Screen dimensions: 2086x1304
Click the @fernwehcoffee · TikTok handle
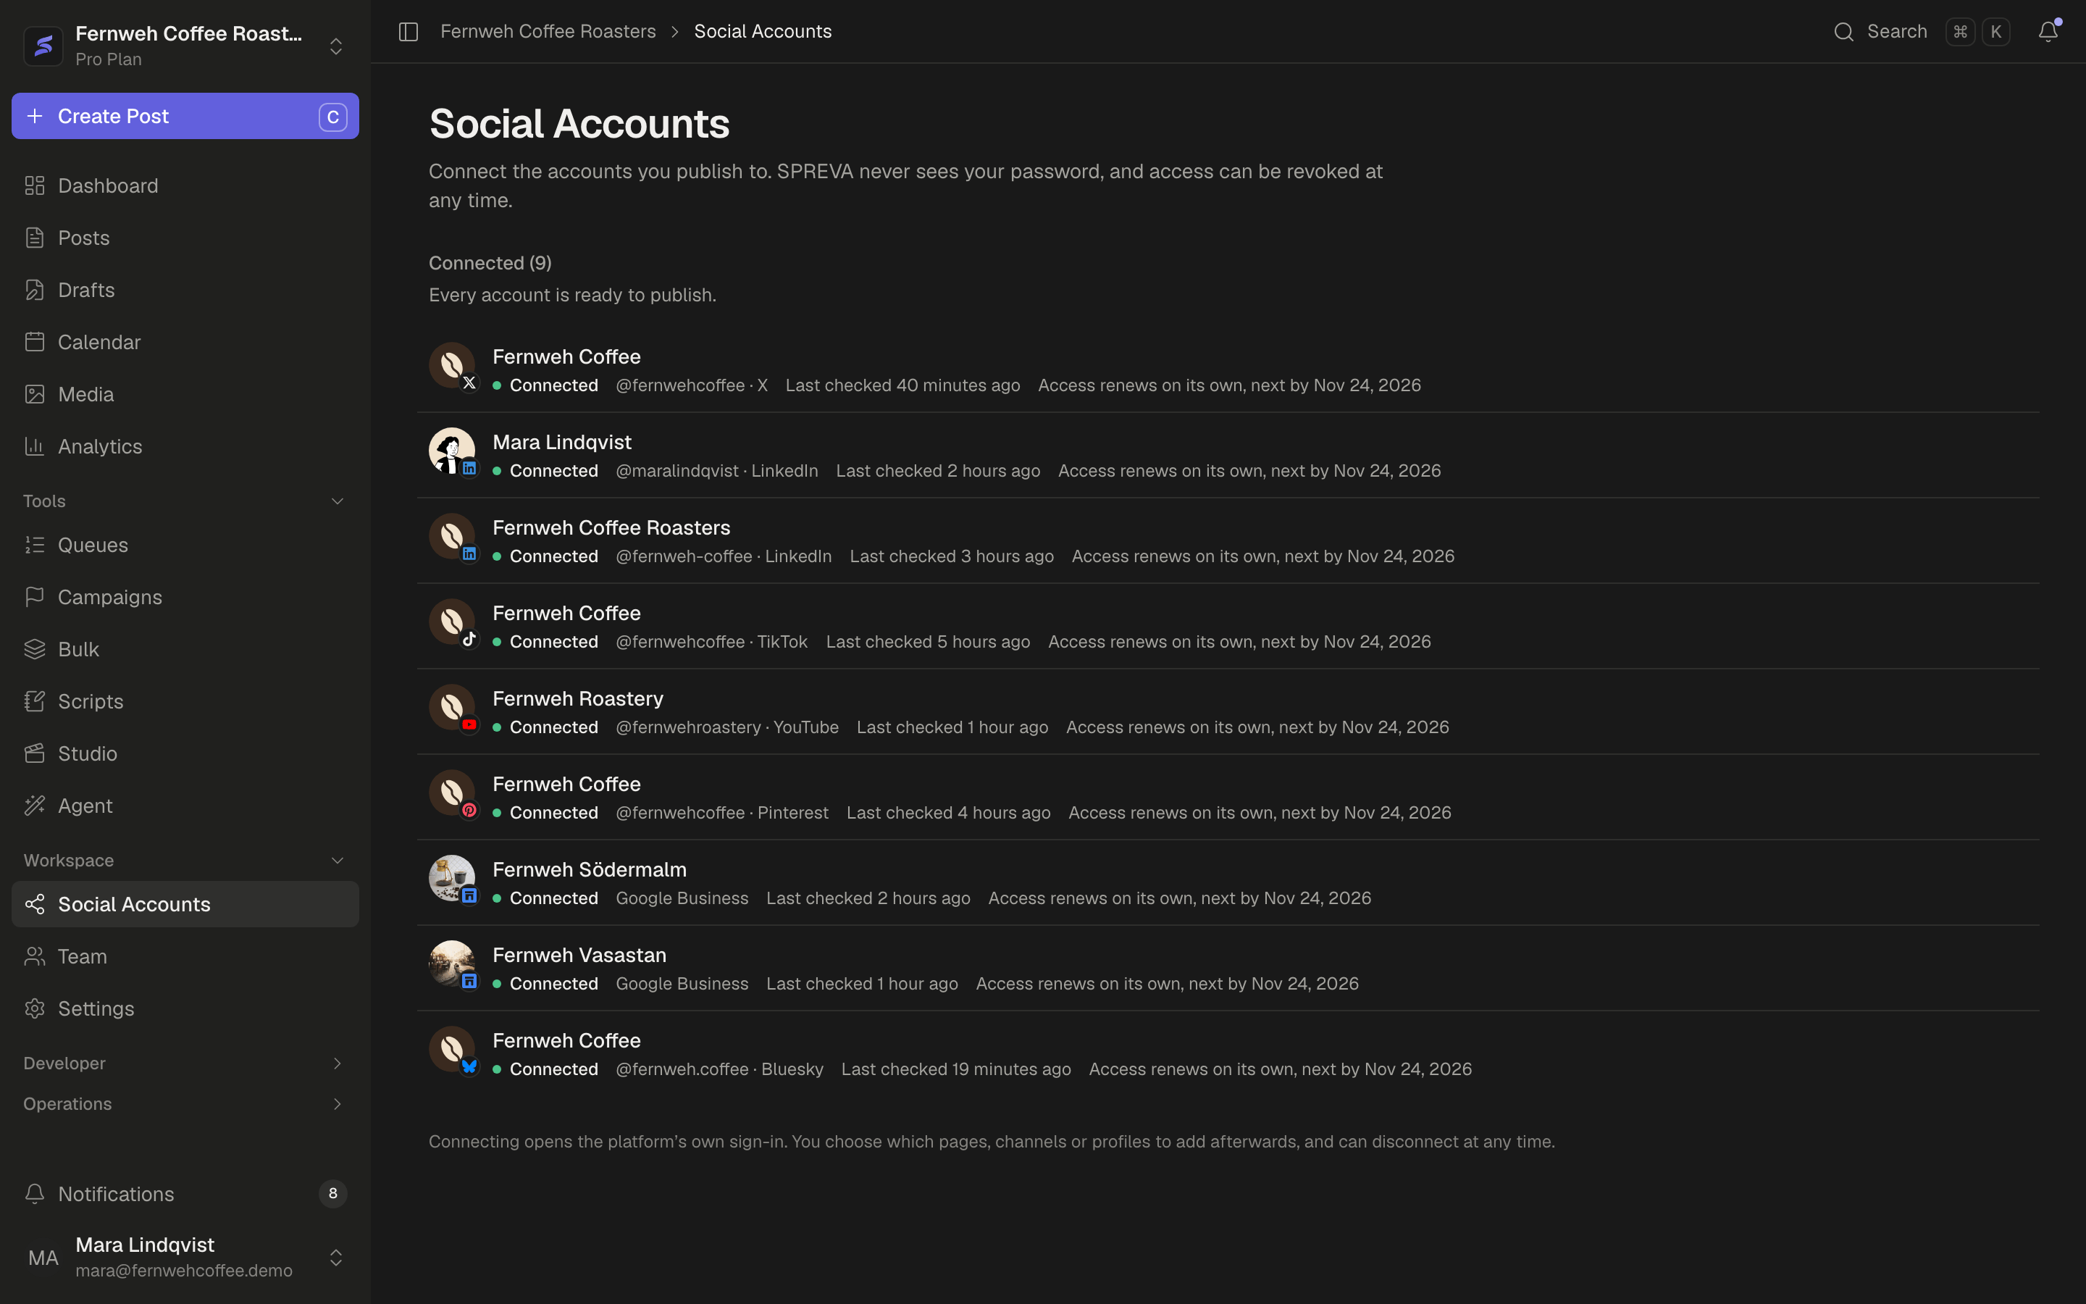point(712,642)
